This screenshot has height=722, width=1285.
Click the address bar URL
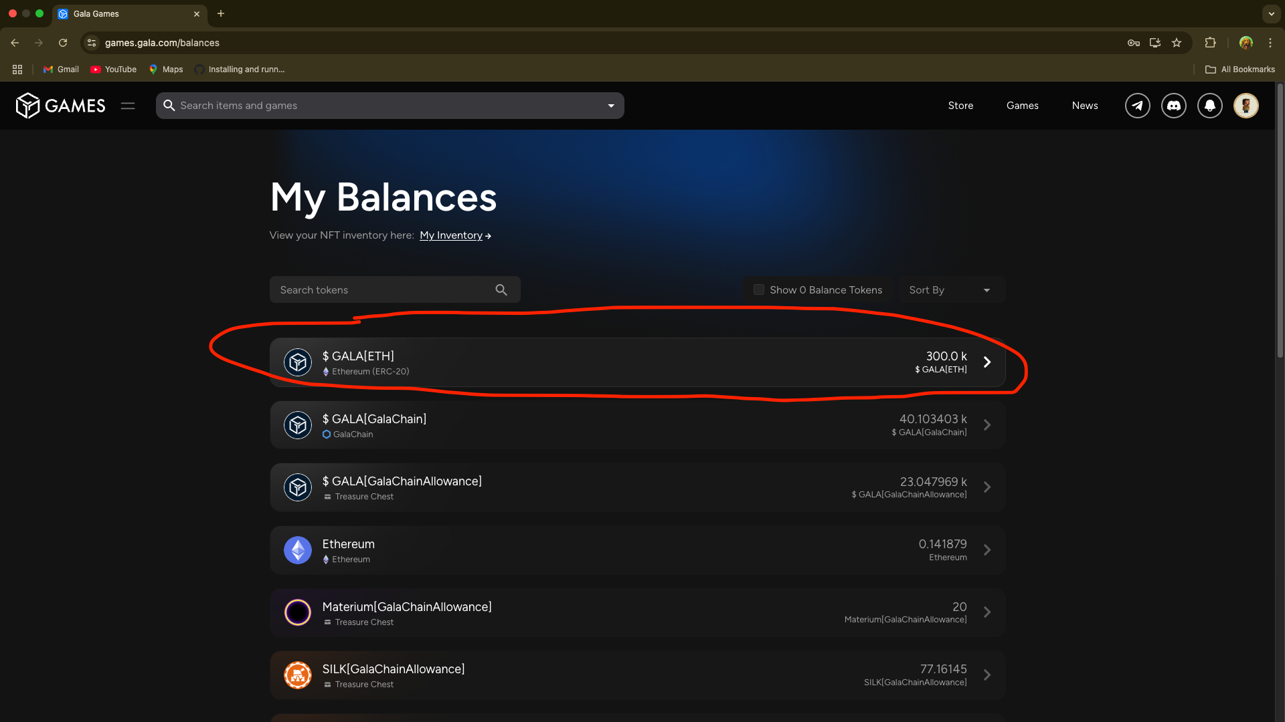coord(162,43)
